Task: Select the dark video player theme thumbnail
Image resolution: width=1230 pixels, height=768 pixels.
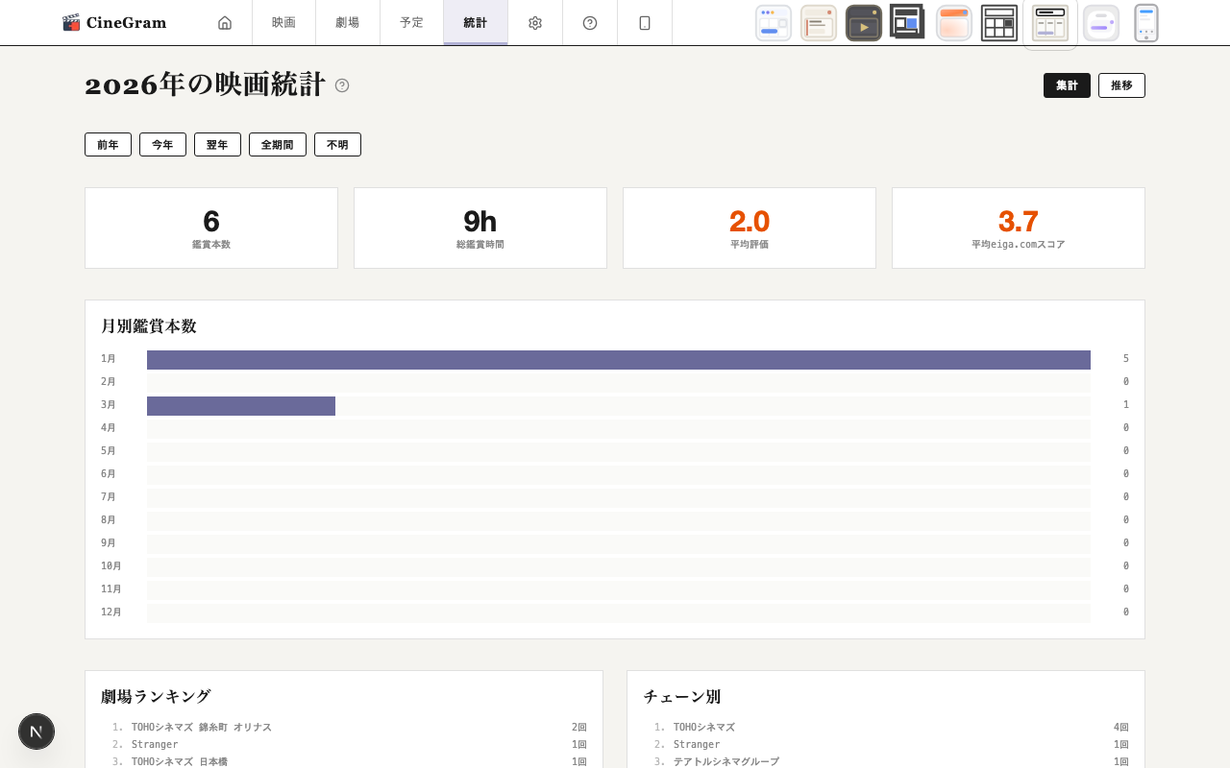Action: coord(864,22)
